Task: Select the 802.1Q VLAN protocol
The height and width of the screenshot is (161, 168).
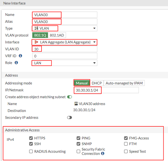Action: tap(40, 35)
